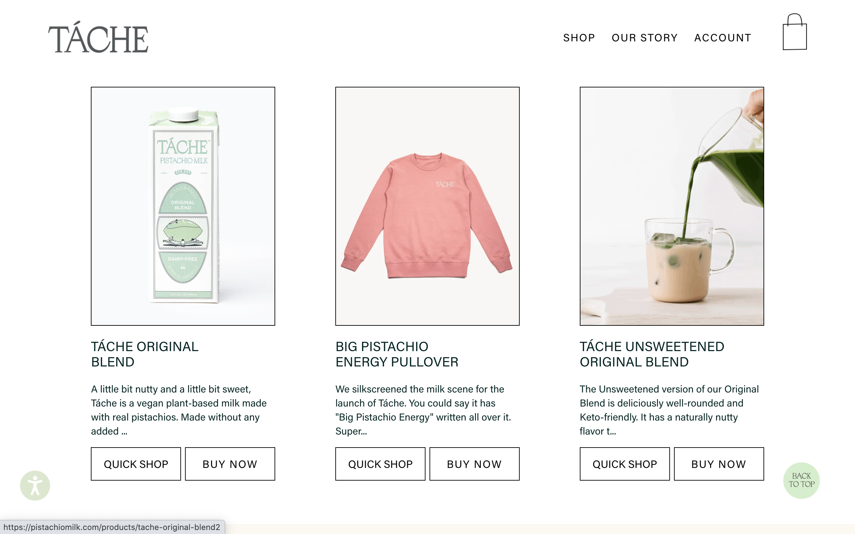Open the pistachio milk carton image
Viewport: 855px width, 534px height.
coord(183,206)
